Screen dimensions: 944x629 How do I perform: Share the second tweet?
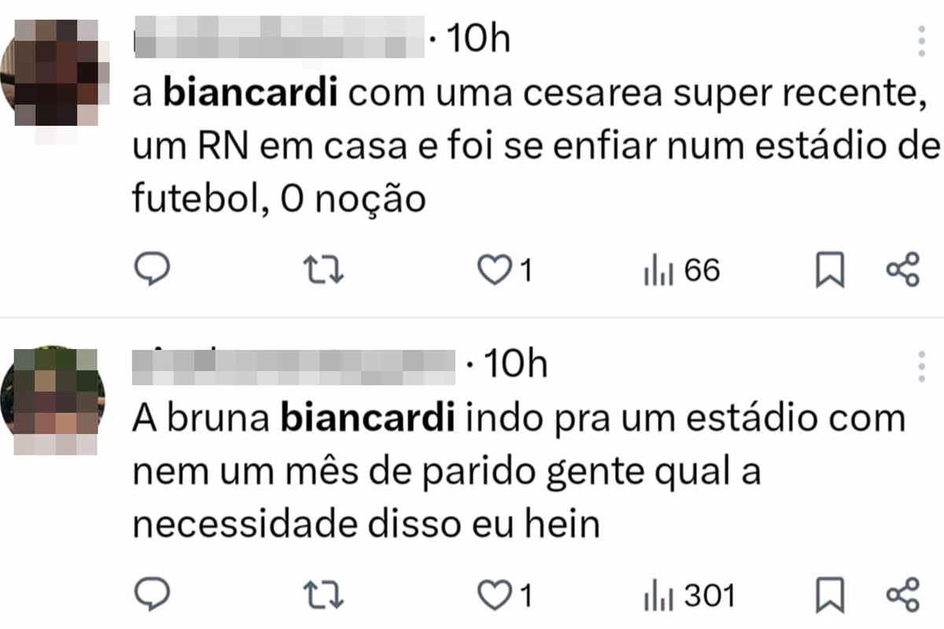pyautogui.click(x=902, y=595)
